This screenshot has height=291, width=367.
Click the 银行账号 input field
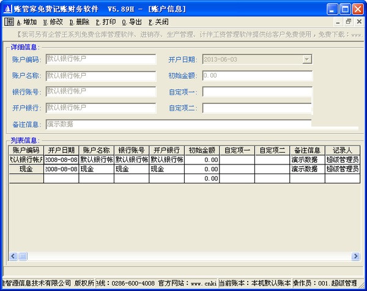click(x=101, y=92)
